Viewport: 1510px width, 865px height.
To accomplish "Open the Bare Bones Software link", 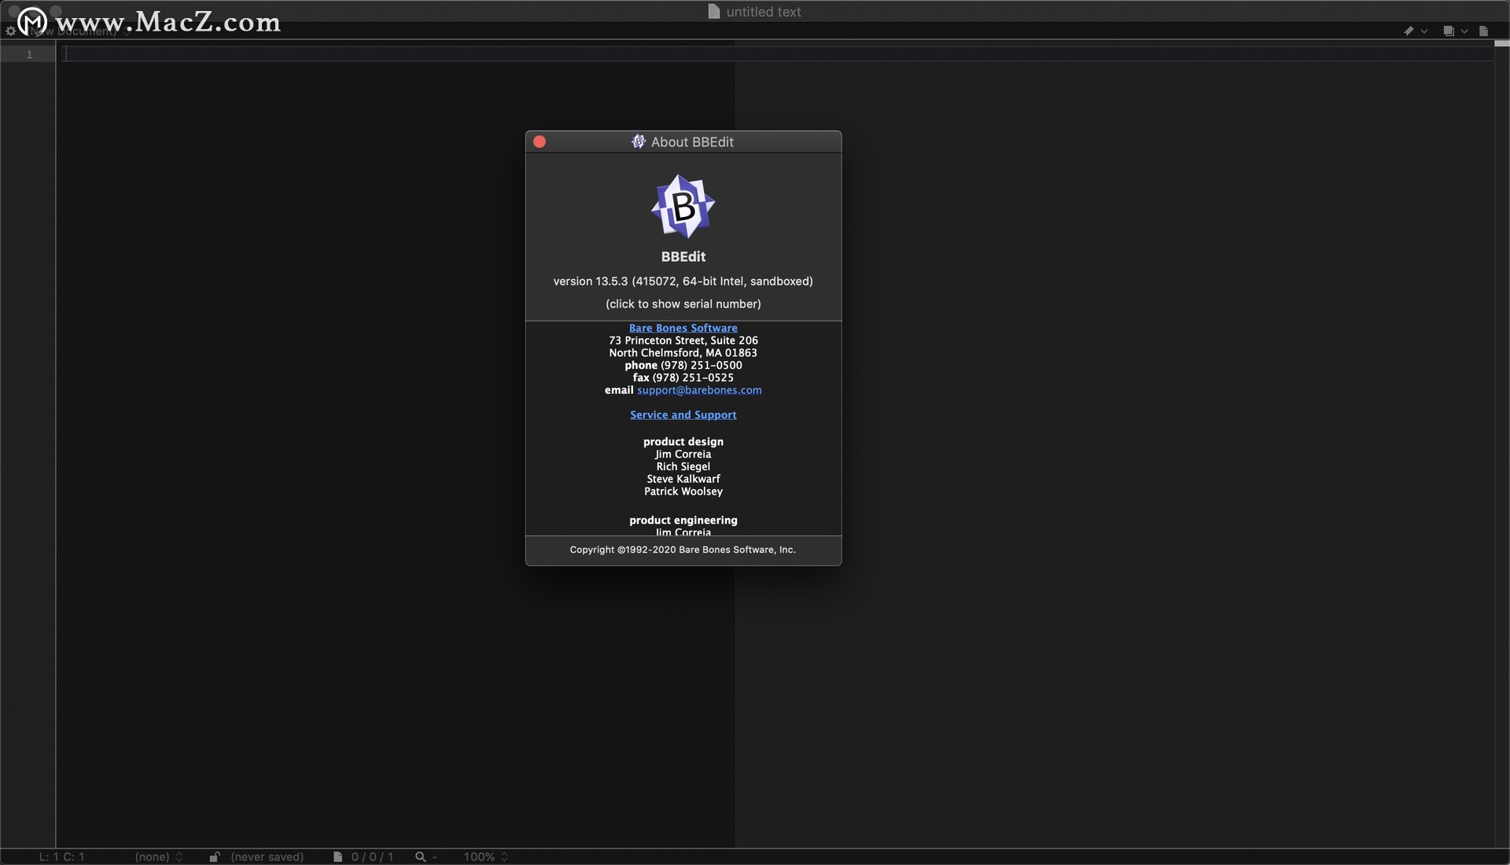I will (x=683, y=328).
